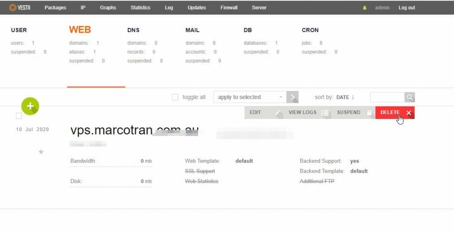This screenshot has height=233, width=454.
Task: Click the Vesta logo
Action: [20, 8]
